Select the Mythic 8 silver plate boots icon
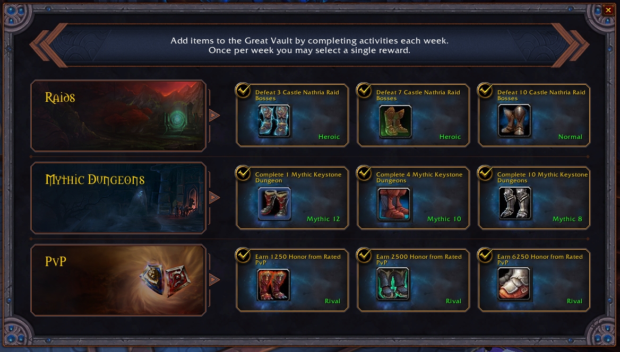 tap(515, 203)
